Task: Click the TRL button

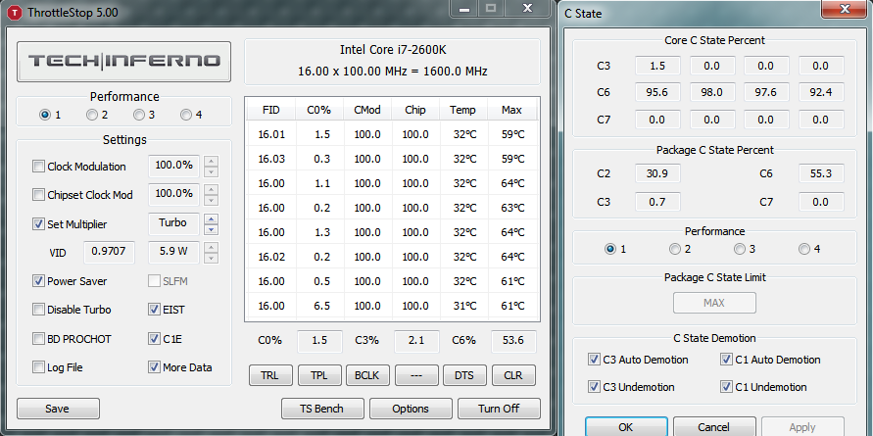Action: tap(269, 375)
